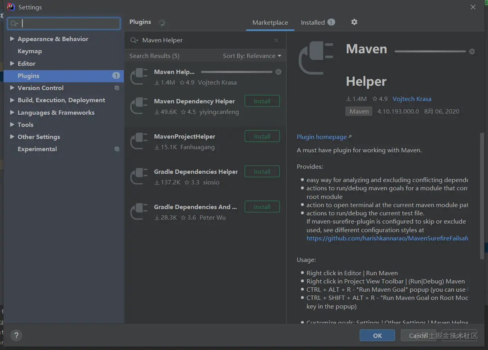Click the plugin settings gear icon

point(354,22)
